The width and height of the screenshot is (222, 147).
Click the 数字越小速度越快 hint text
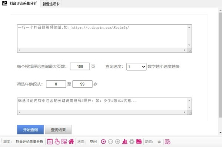(163, 66)
